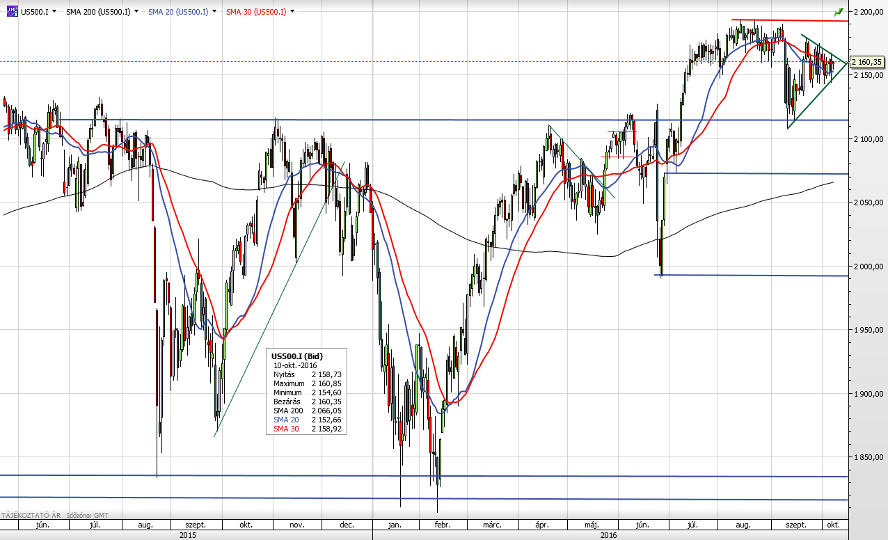Viewport: 888px width, 540px height.
Task: Click the 2 000,00 price axis label
Action: point(867,267)
